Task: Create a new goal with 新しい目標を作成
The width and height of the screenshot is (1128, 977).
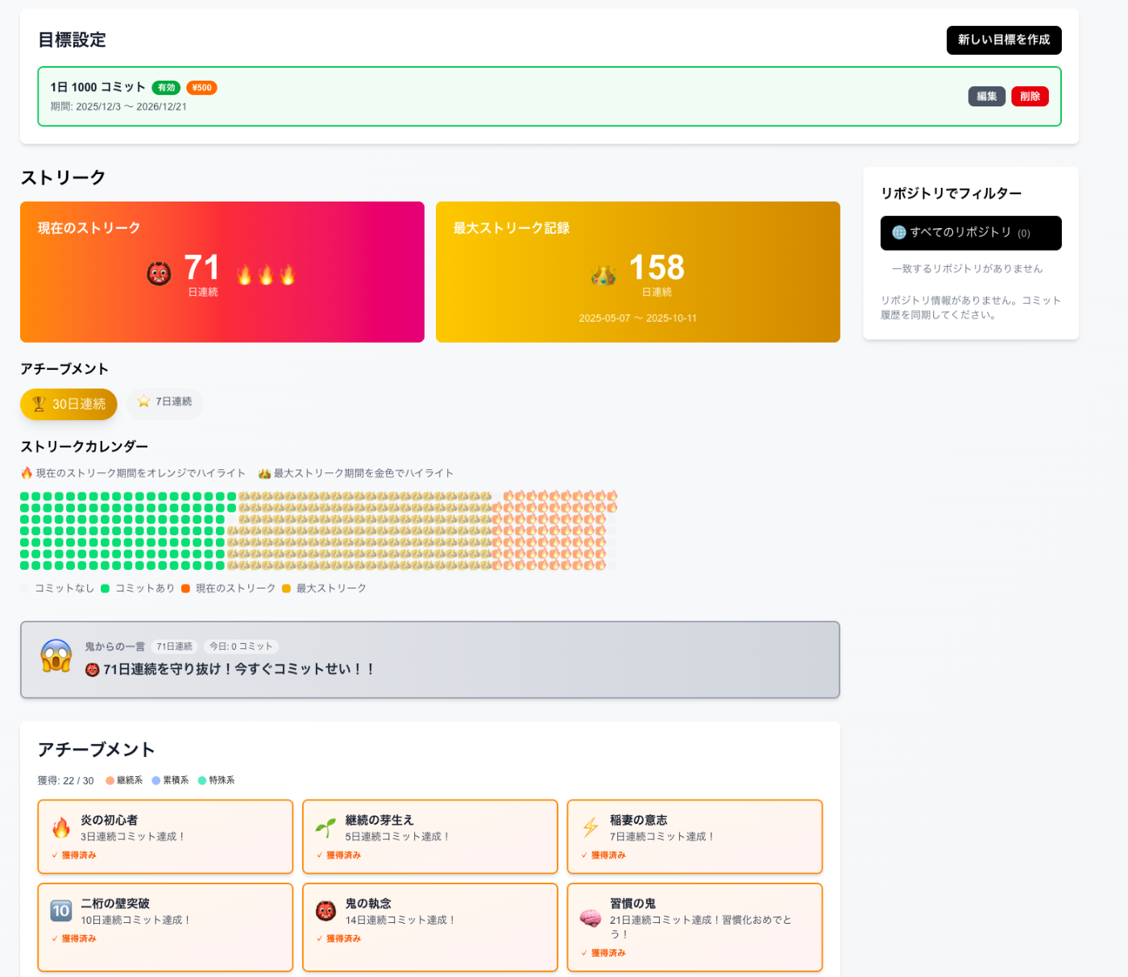Action: pos(1004,39)
